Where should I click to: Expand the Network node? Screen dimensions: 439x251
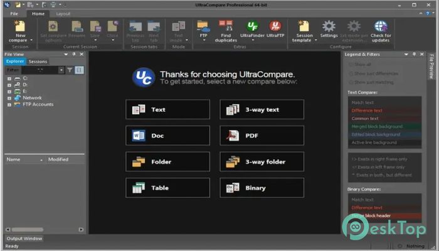(9, 99)
